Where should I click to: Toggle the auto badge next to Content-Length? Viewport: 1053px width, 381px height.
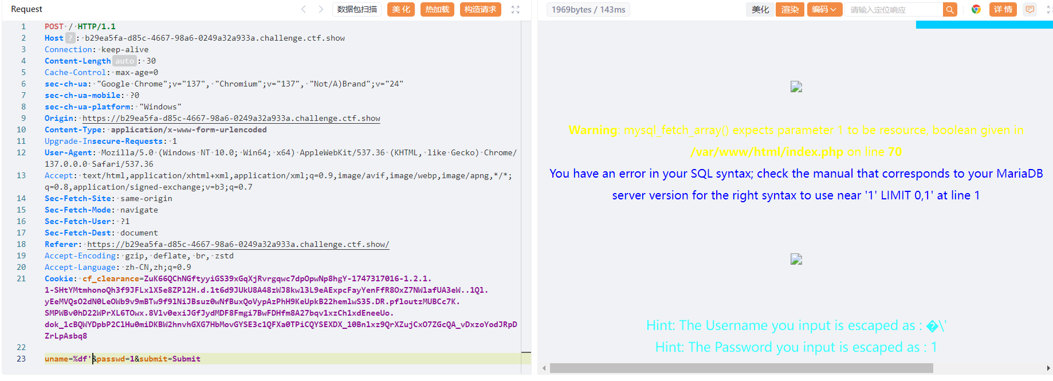[x=124, y=61]
